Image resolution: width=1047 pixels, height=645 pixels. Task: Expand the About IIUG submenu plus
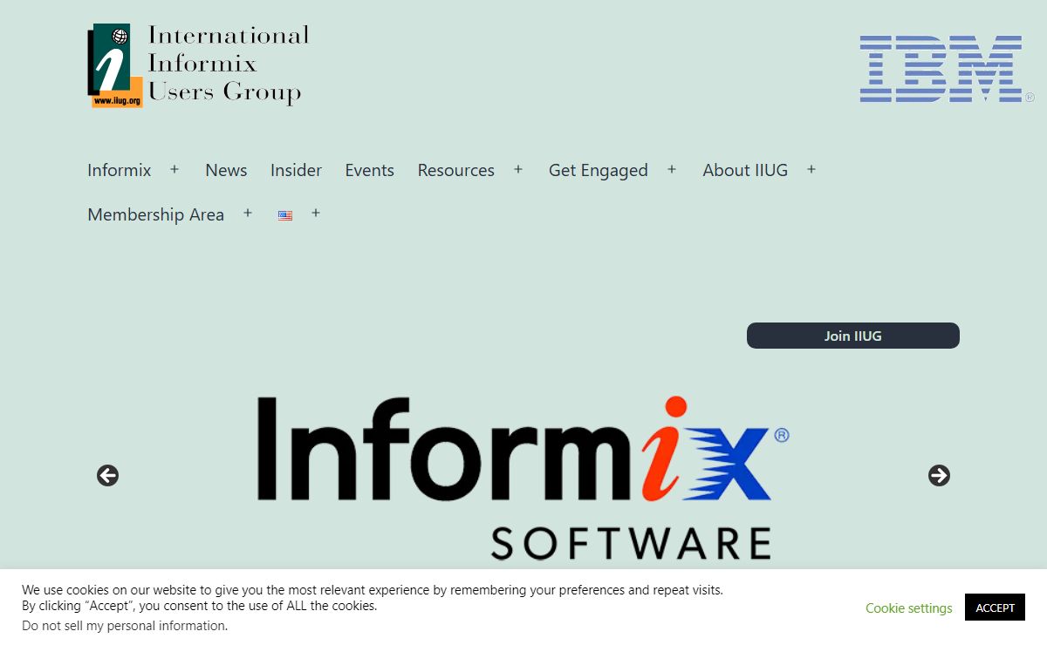(x=811, y=169)
